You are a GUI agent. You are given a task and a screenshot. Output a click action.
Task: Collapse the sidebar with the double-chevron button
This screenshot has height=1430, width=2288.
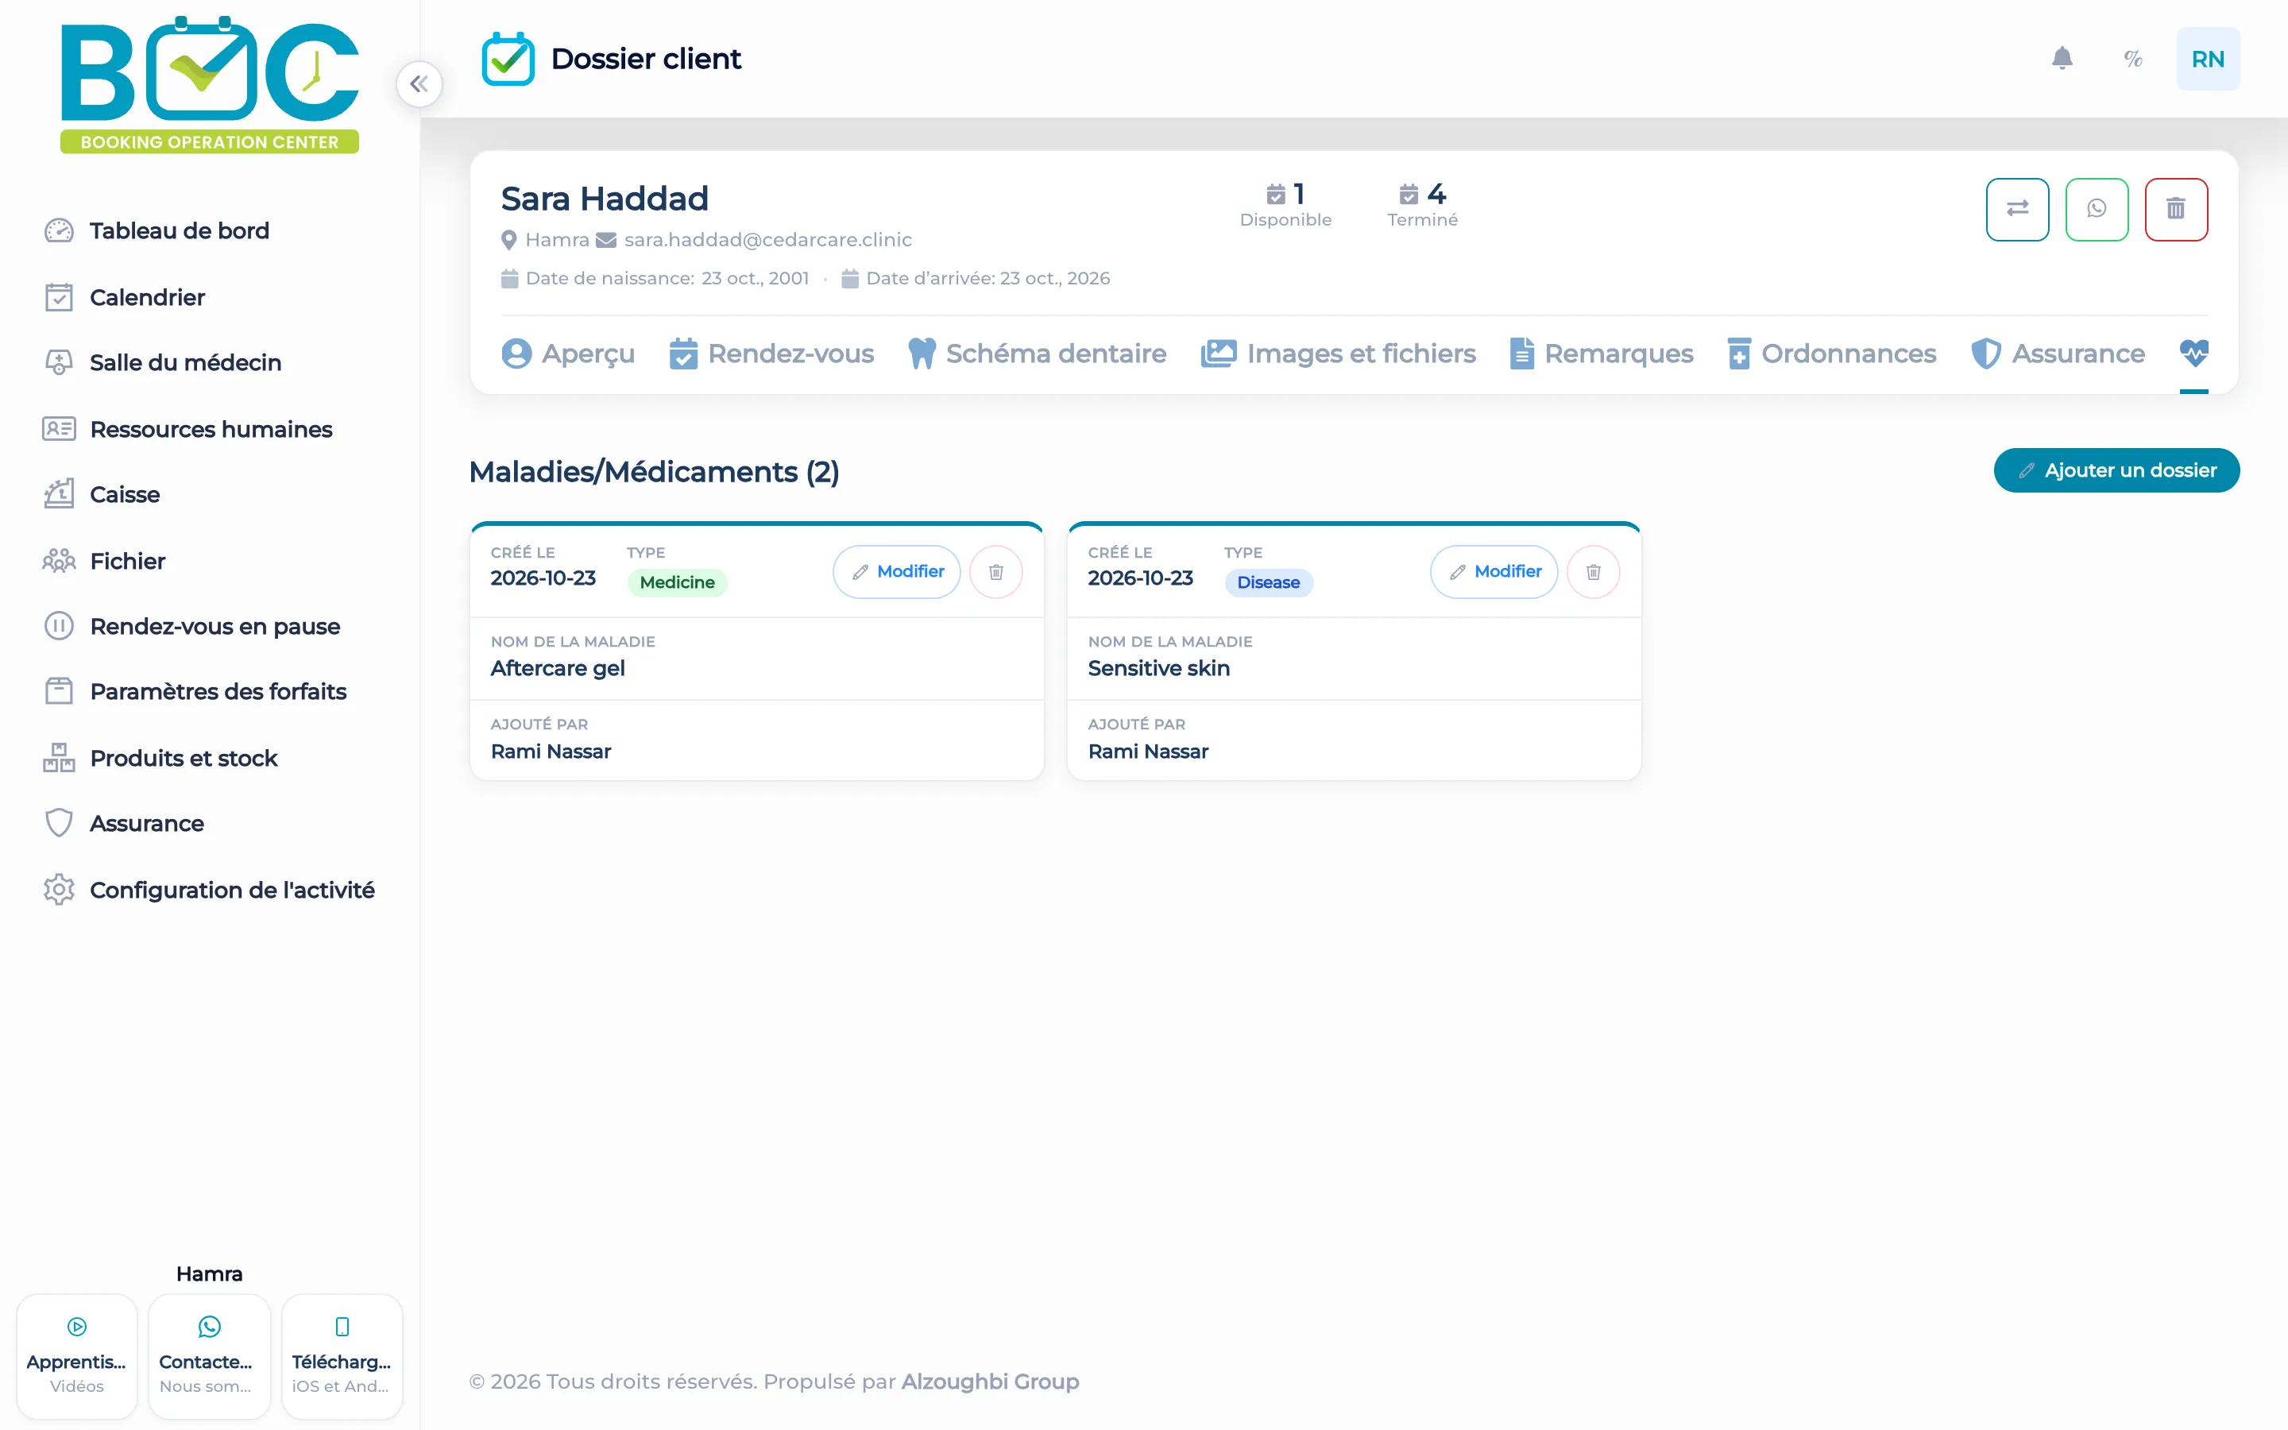(419, 84)
